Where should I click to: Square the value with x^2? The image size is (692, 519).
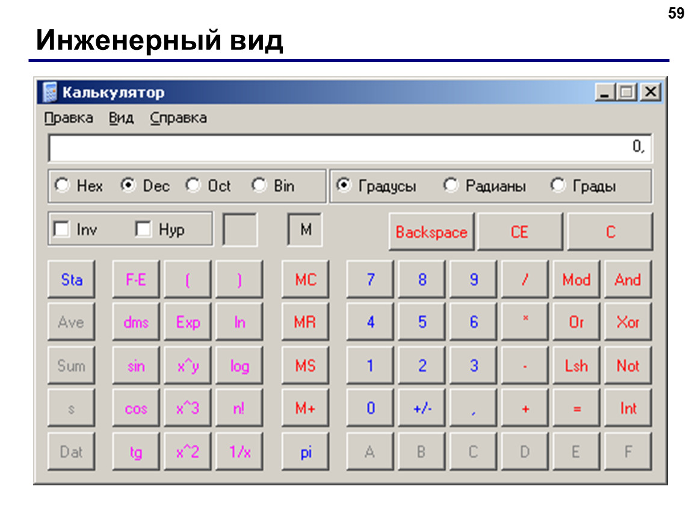pos(188,452)
